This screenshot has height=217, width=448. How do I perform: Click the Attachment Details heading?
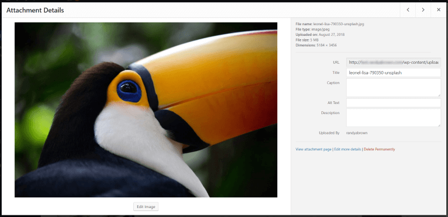pos(35,10)
